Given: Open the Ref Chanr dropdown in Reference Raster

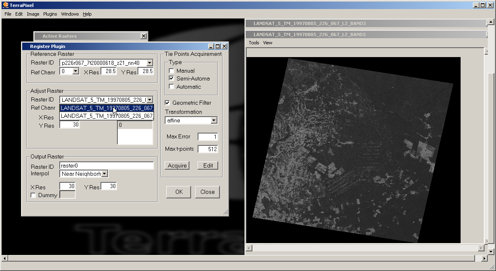Looking at the screenshot, I should tap(75, 71).
